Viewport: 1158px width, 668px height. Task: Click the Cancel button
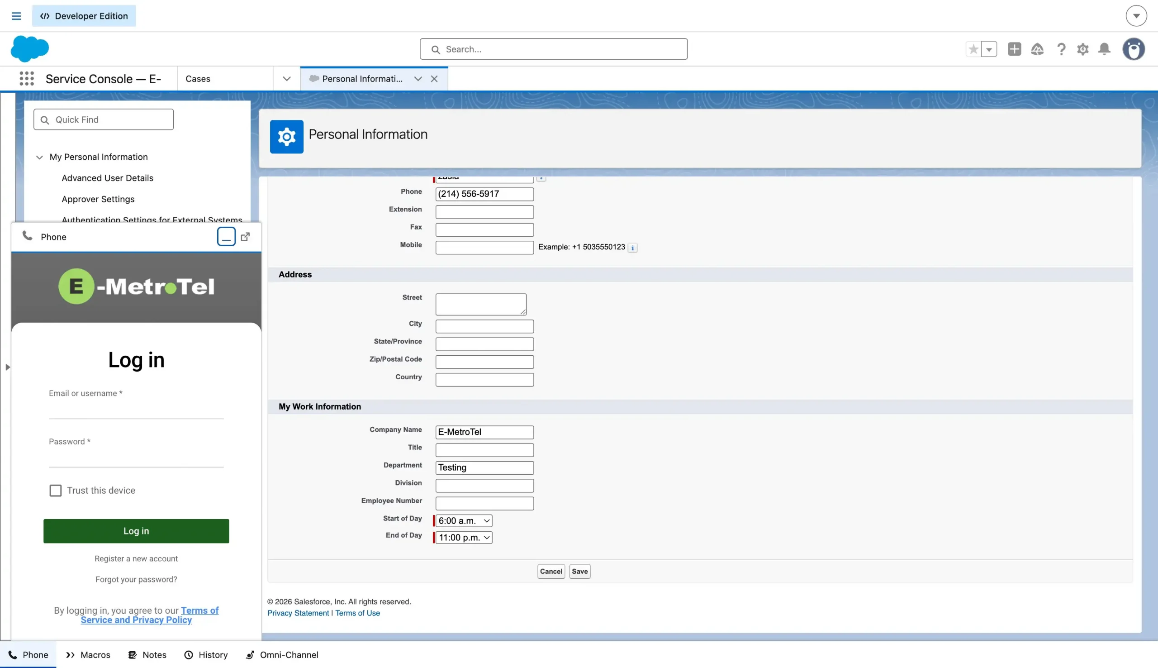551,571
